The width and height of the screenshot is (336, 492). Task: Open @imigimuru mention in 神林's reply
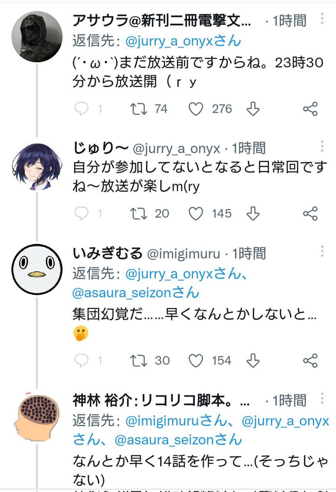[x=161, y=421]
